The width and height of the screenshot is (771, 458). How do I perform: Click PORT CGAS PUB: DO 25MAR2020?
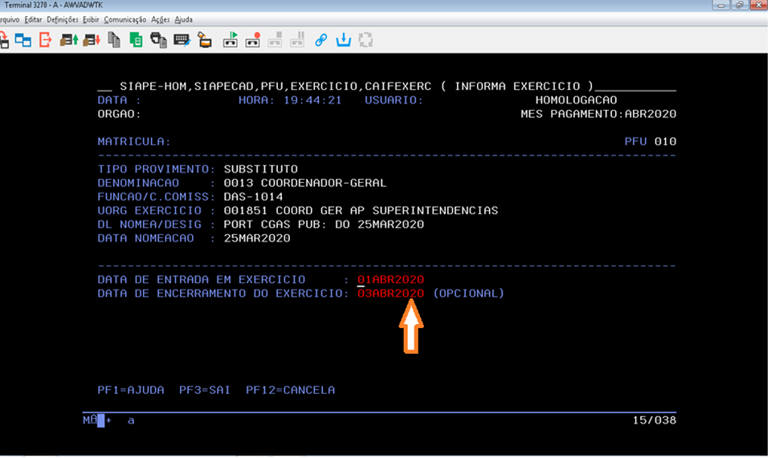tap(324, 225)
